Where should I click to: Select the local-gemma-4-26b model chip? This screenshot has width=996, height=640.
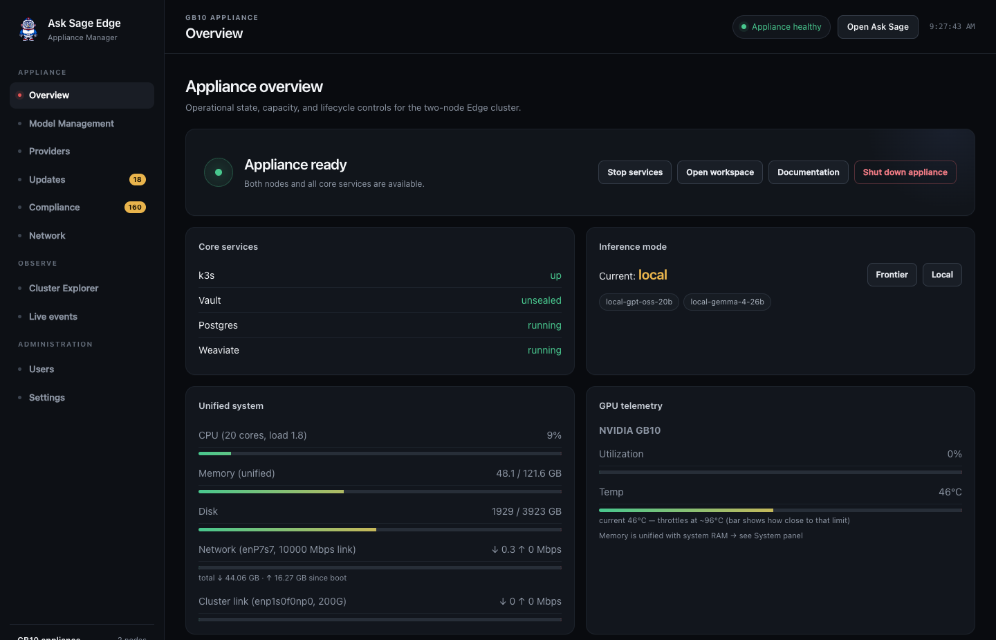point(727,302)
